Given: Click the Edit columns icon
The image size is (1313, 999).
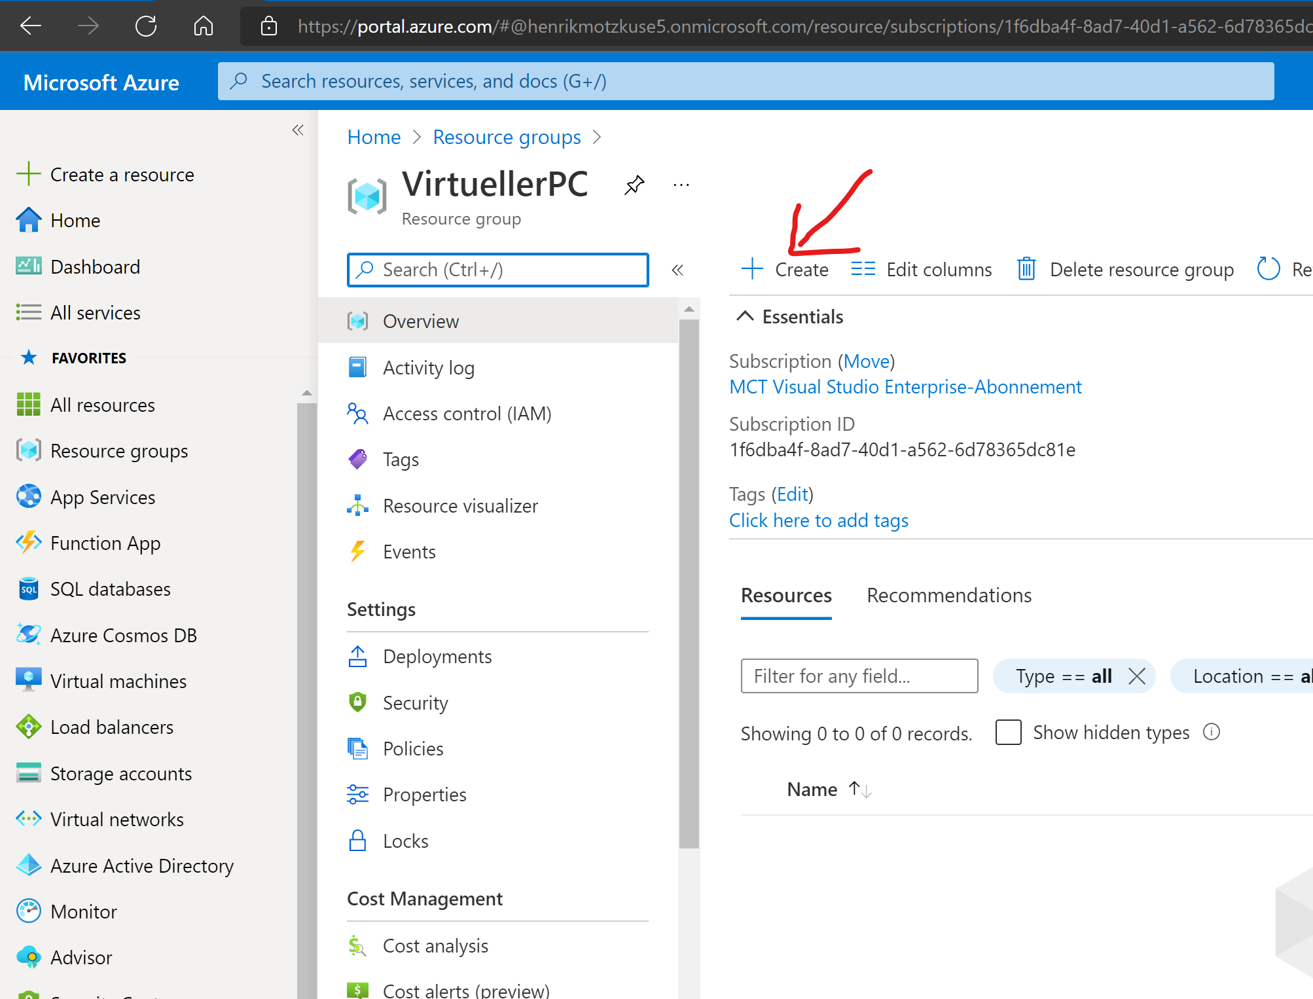Looking at the screenshot, I should 863,269.
